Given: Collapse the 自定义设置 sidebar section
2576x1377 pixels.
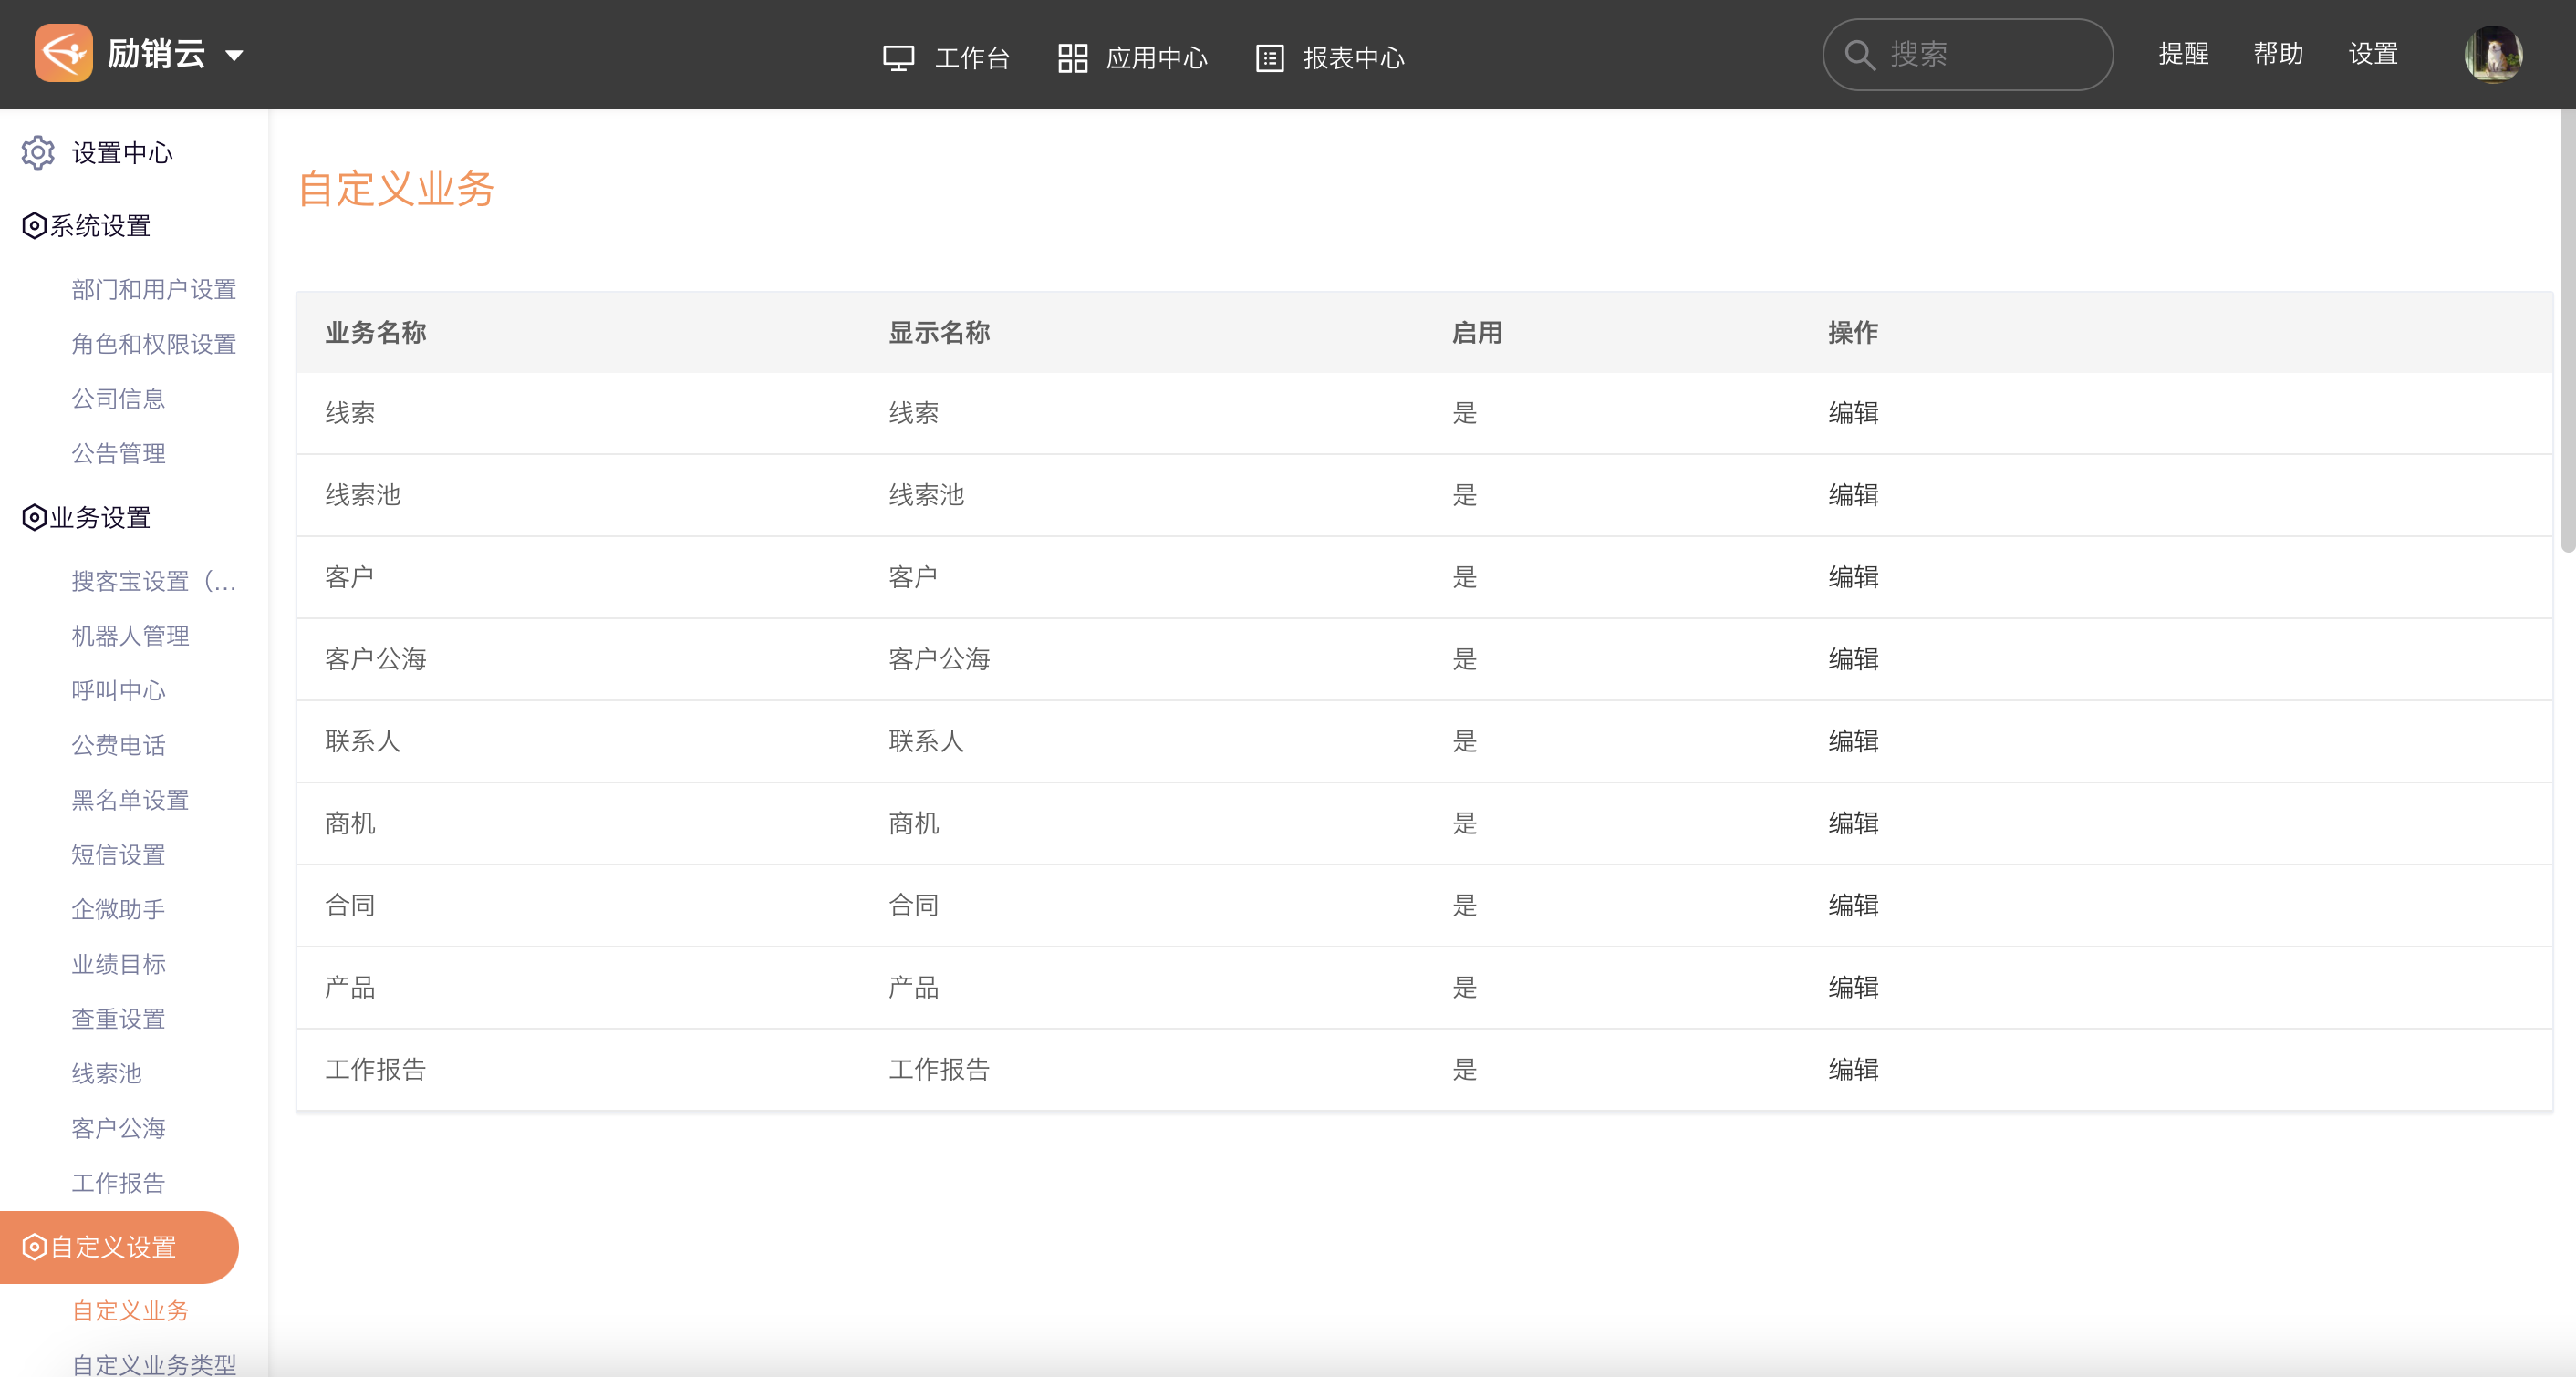Looking at the screenshot, I should (x=112, y=1247).
